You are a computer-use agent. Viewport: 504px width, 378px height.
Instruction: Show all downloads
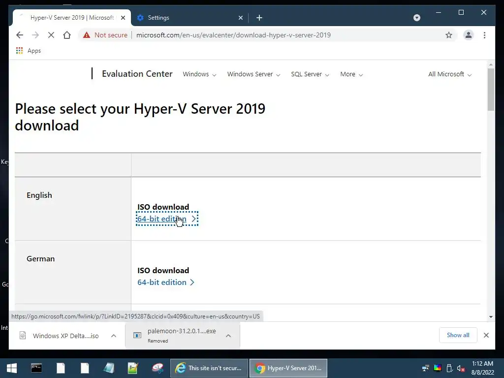pos(458,335)
